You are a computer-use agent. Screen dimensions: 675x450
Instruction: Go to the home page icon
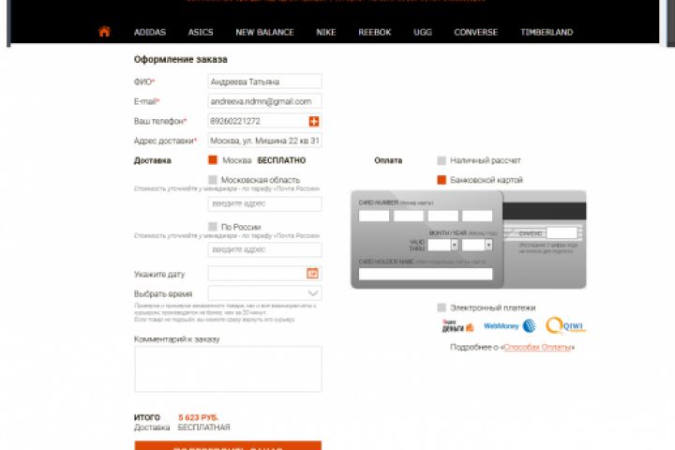(104, 32)
